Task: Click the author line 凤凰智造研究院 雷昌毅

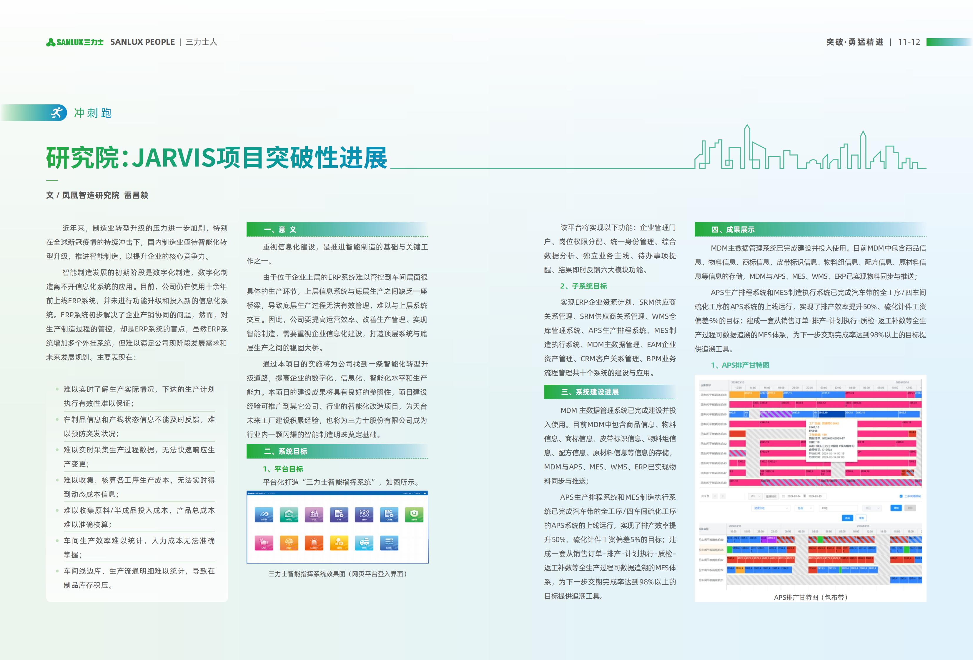Action: pyautogui.click(x=105, y=195)
